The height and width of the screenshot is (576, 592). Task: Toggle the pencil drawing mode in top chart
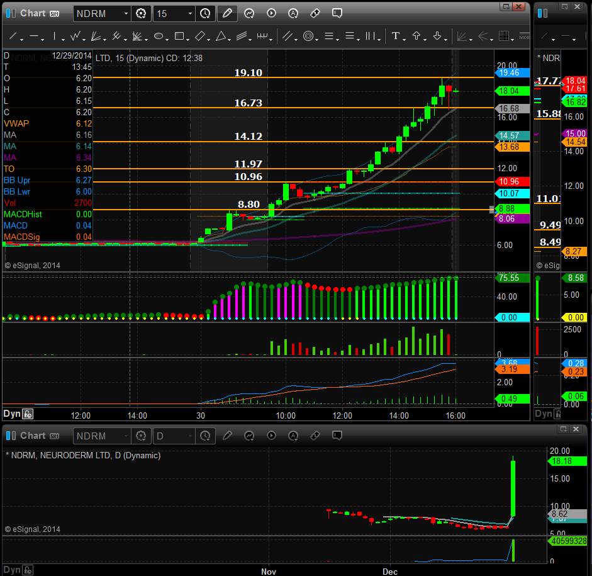[227, 13]
